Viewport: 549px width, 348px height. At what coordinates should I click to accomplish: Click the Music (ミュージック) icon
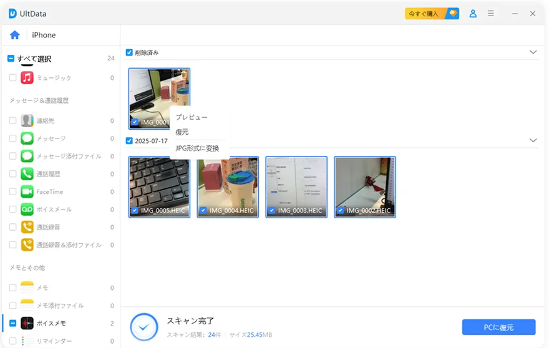tap(27, 78)
